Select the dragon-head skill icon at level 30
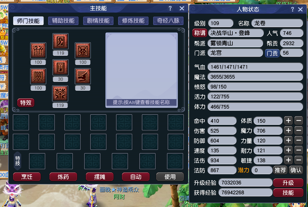 [83, 76]
